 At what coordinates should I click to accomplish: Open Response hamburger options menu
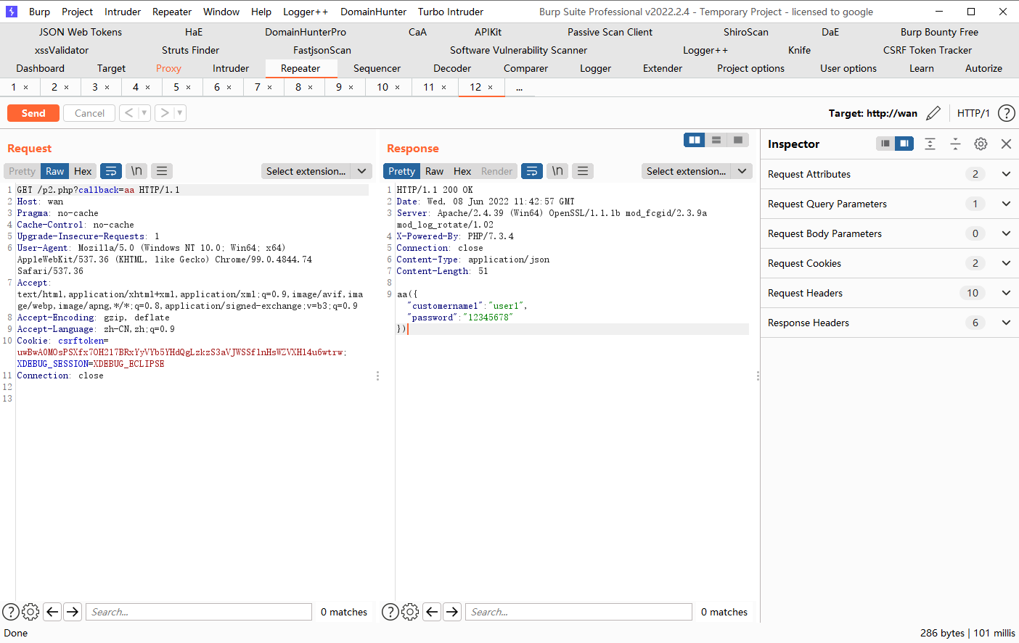(583, 171)
